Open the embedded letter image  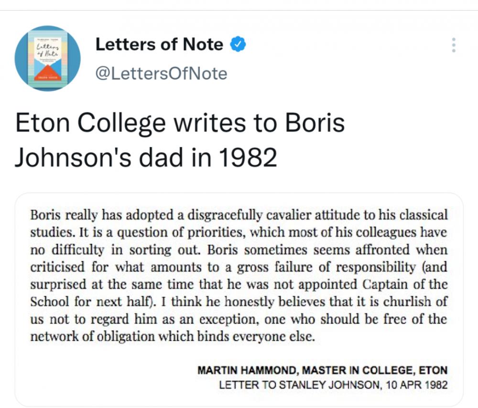(239, 299)
